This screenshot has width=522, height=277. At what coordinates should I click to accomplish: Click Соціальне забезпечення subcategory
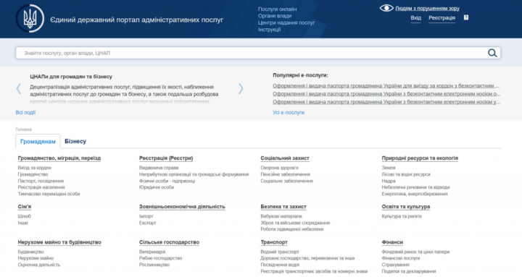(286, 181)
